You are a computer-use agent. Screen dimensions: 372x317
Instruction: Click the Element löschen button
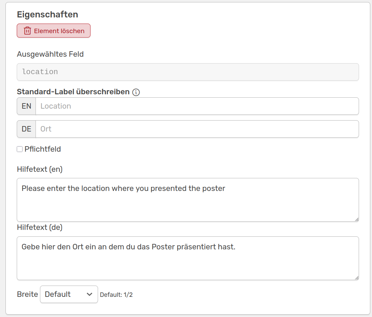[54, 31]
